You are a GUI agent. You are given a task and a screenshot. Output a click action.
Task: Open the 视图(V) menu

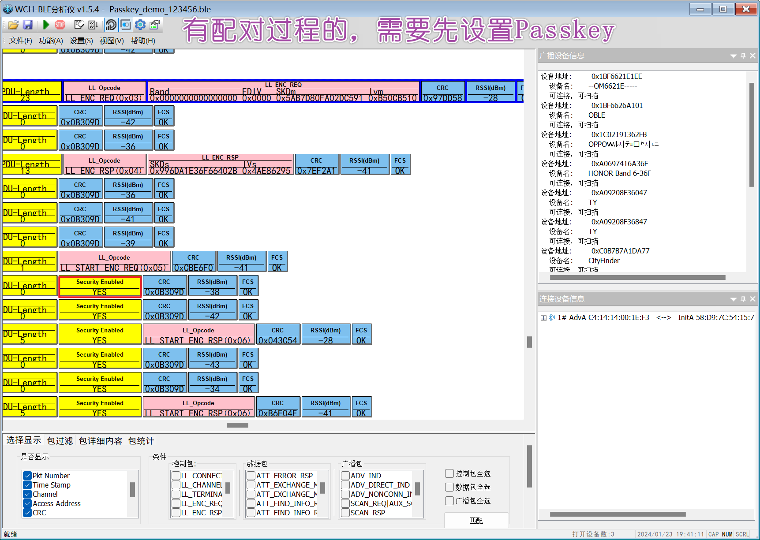tap(112, 41)
